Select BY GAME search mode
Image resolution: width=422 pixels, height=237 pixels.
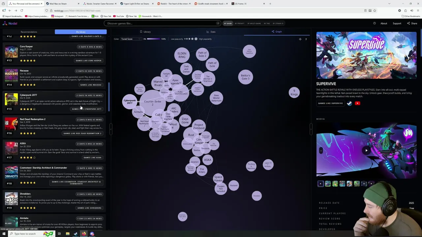(x=228, y=23)
